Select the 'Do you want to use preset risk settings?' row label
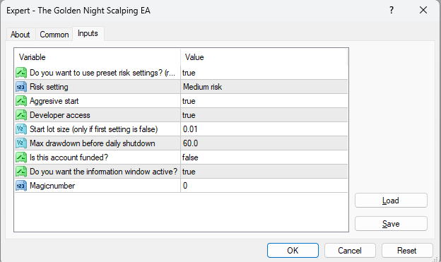This screenshot has height=262, width=441. tap(102, 73)
